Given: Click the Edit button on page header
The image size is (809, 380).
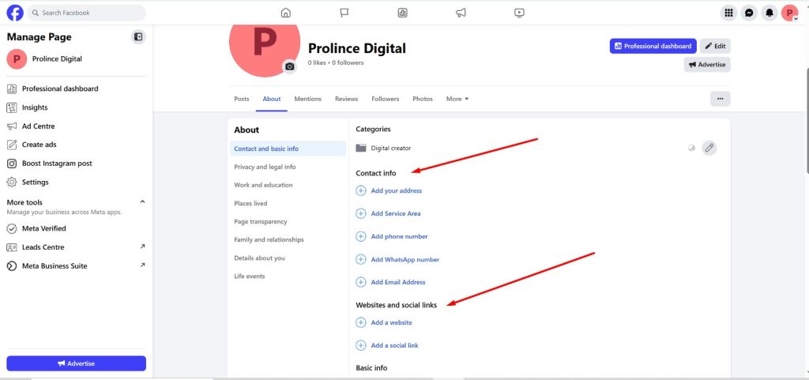Looking at the screenshot, I should pos(715,46).
